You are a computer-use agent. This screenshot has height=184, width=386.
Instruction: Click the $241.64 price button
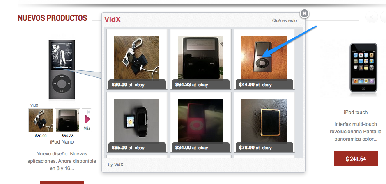[356, 159]
